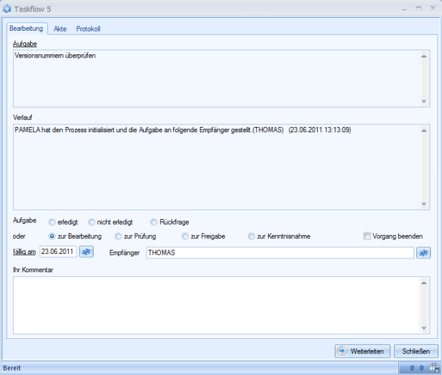
Task: Click the puzzle icon next to due date
Action: coord(87,252)
